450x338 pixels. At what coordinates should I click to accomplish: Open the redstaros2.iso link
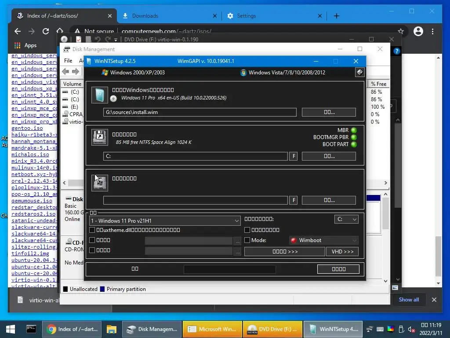point(33,214)
